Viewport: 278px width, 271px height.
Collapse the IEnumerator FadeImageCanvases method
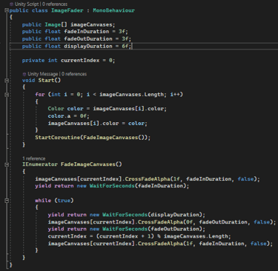7,164
